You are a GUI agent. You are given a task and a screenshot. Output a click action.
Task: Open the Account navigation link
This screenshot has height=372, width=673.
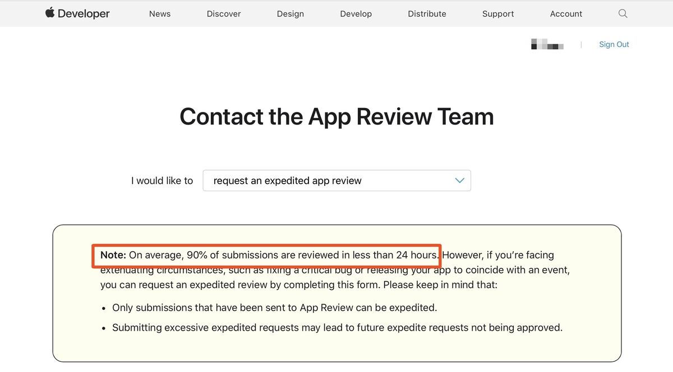[x=566, y=14]
